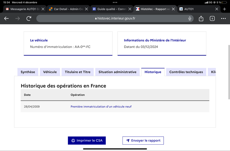The image size is (230, 151).
Task: Add a new browser tab
Action: pos(225,9)
